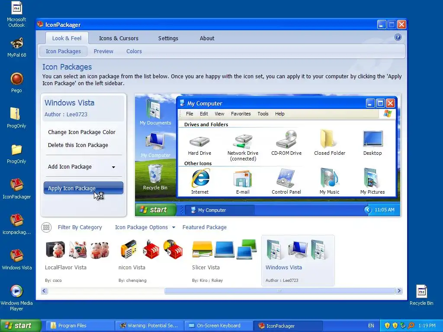The height and width of the screenshot is (332, 443).
Task: Click the grid view icon beside Filter By Category
Action: (46, 227)
